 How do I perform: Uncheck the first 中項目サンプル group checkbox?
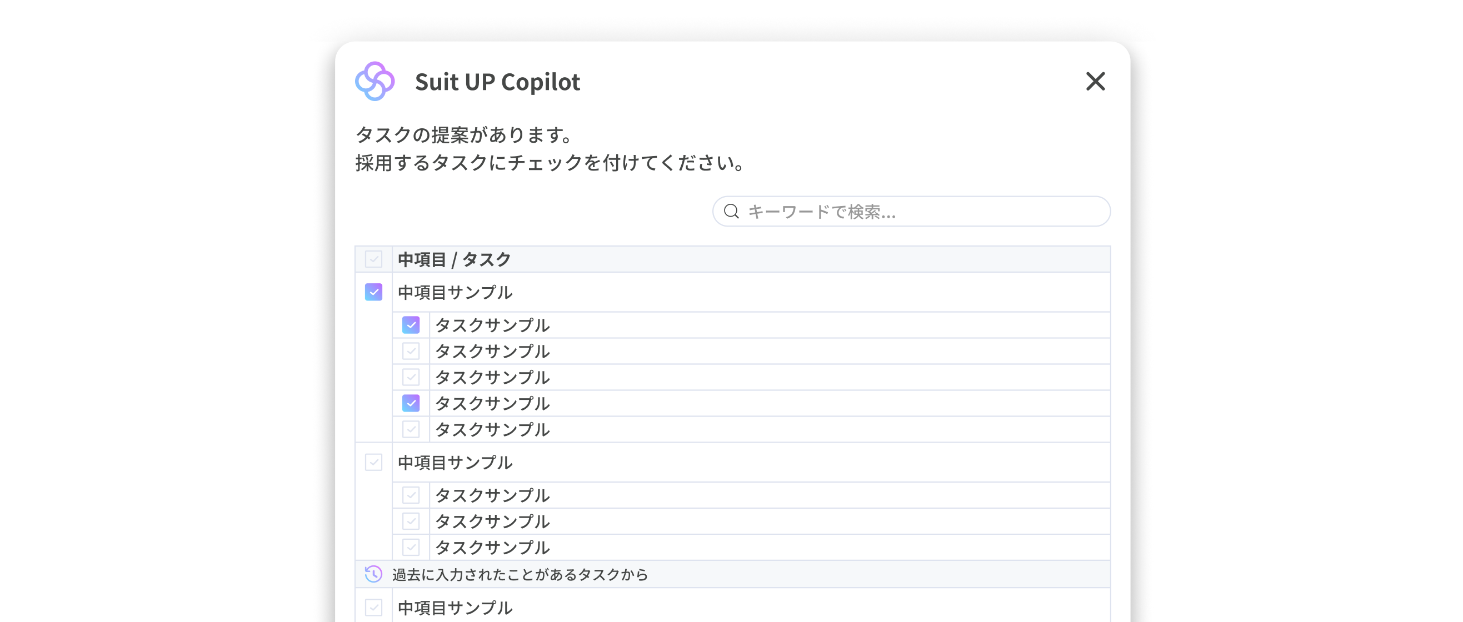point(373,292)
